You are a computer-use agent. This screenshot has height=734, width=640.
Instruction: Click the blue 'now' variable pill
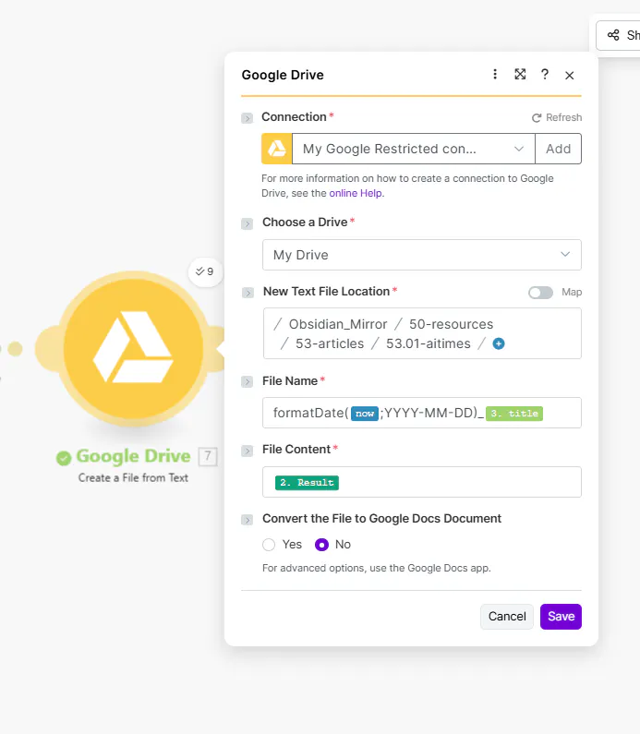[365, 414]
